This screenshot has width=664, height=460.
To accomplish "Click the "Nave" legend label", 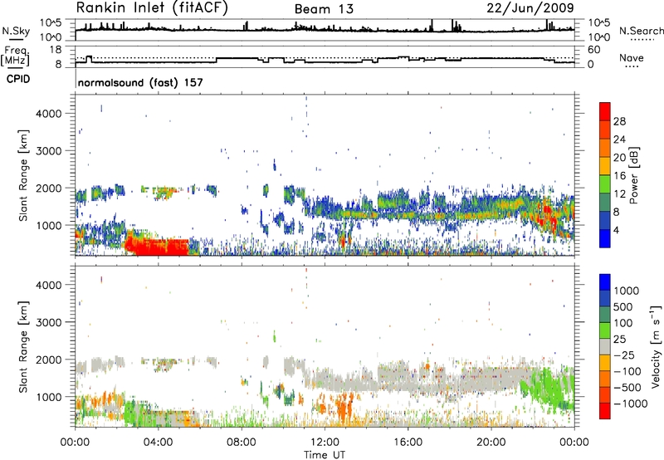I will [x=631, y=57].
